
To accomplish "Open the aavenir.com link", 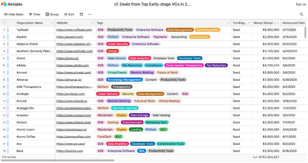I will (x=70, y=37).
